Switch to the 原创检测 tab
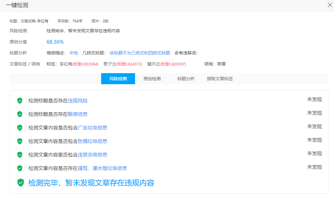 coord(152,79)
